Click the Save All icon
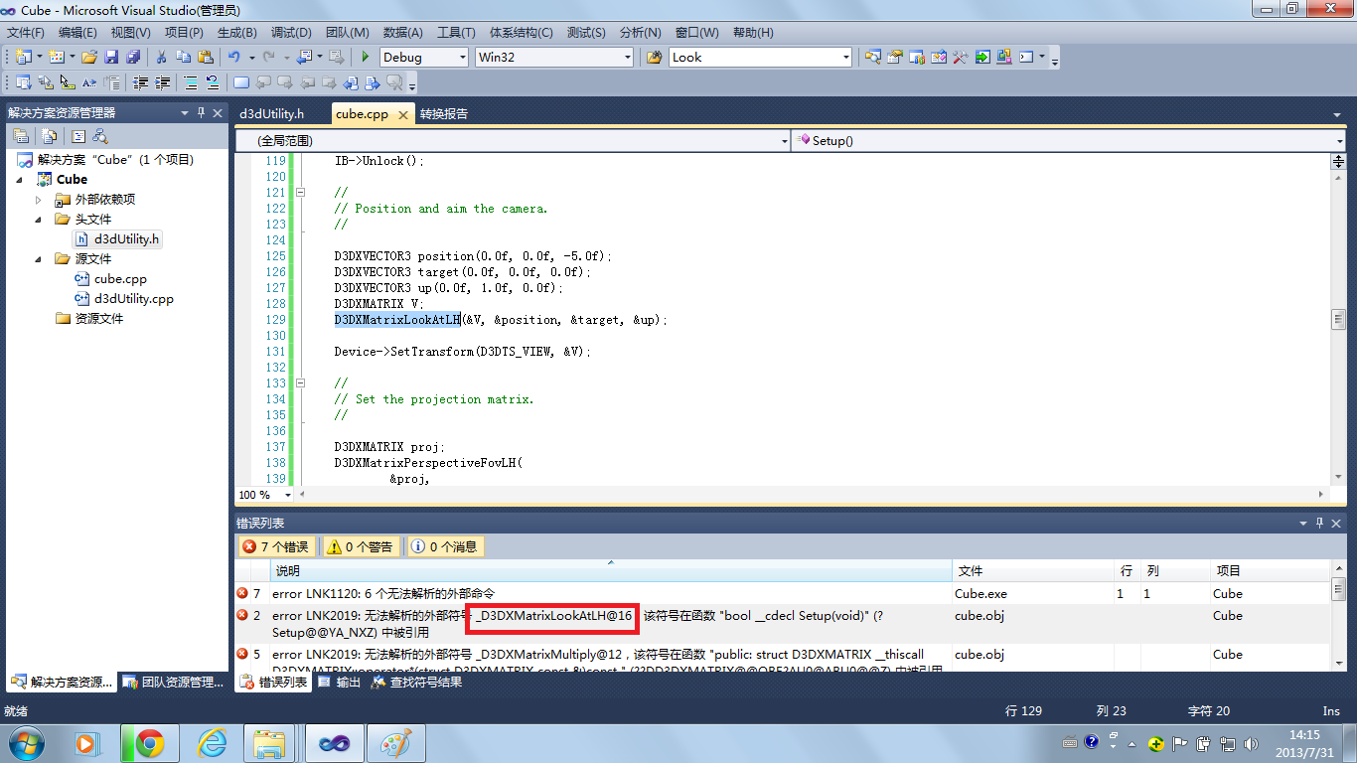 click(132, 58)
